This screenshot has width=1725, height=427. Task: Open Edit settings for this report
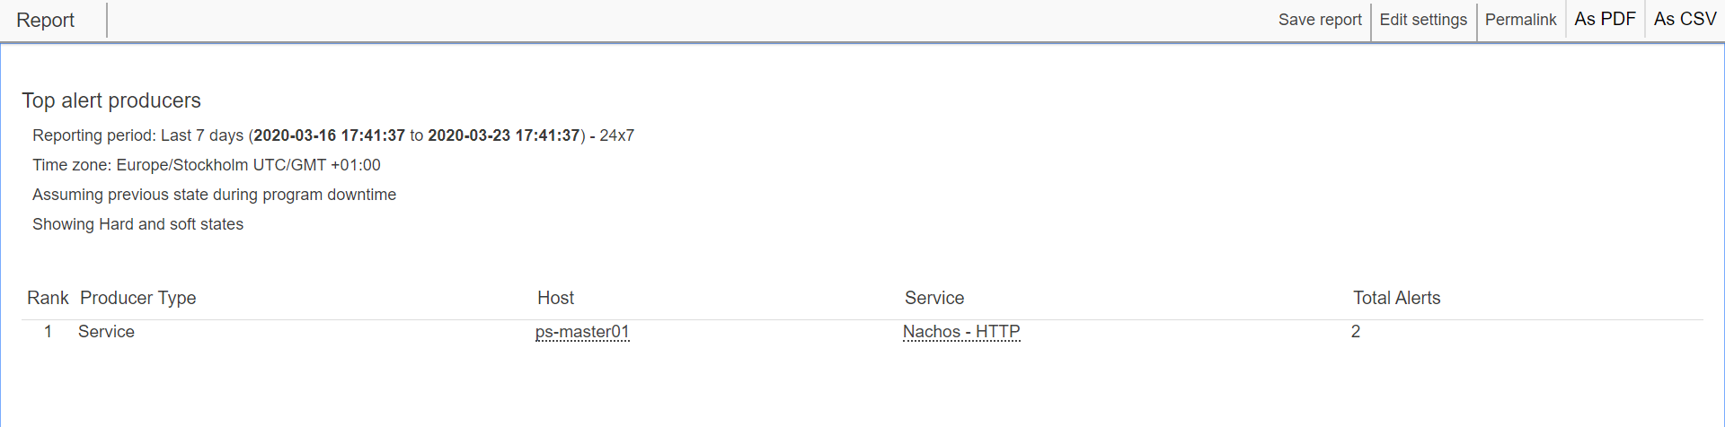point(1423,20)
